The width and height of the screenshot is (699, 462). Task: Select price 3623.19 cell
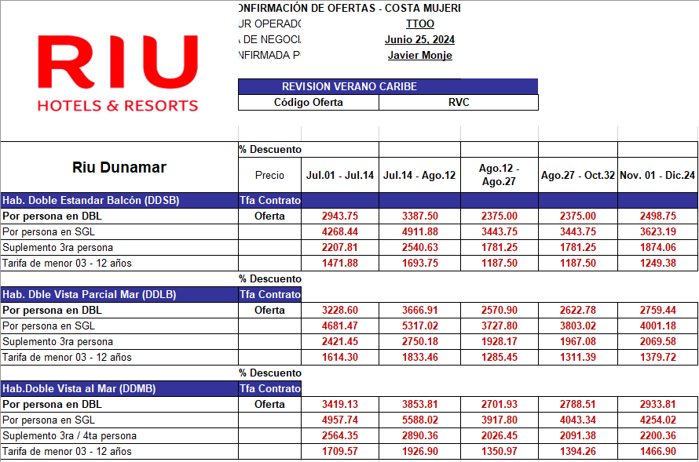(x=657, y=232)
